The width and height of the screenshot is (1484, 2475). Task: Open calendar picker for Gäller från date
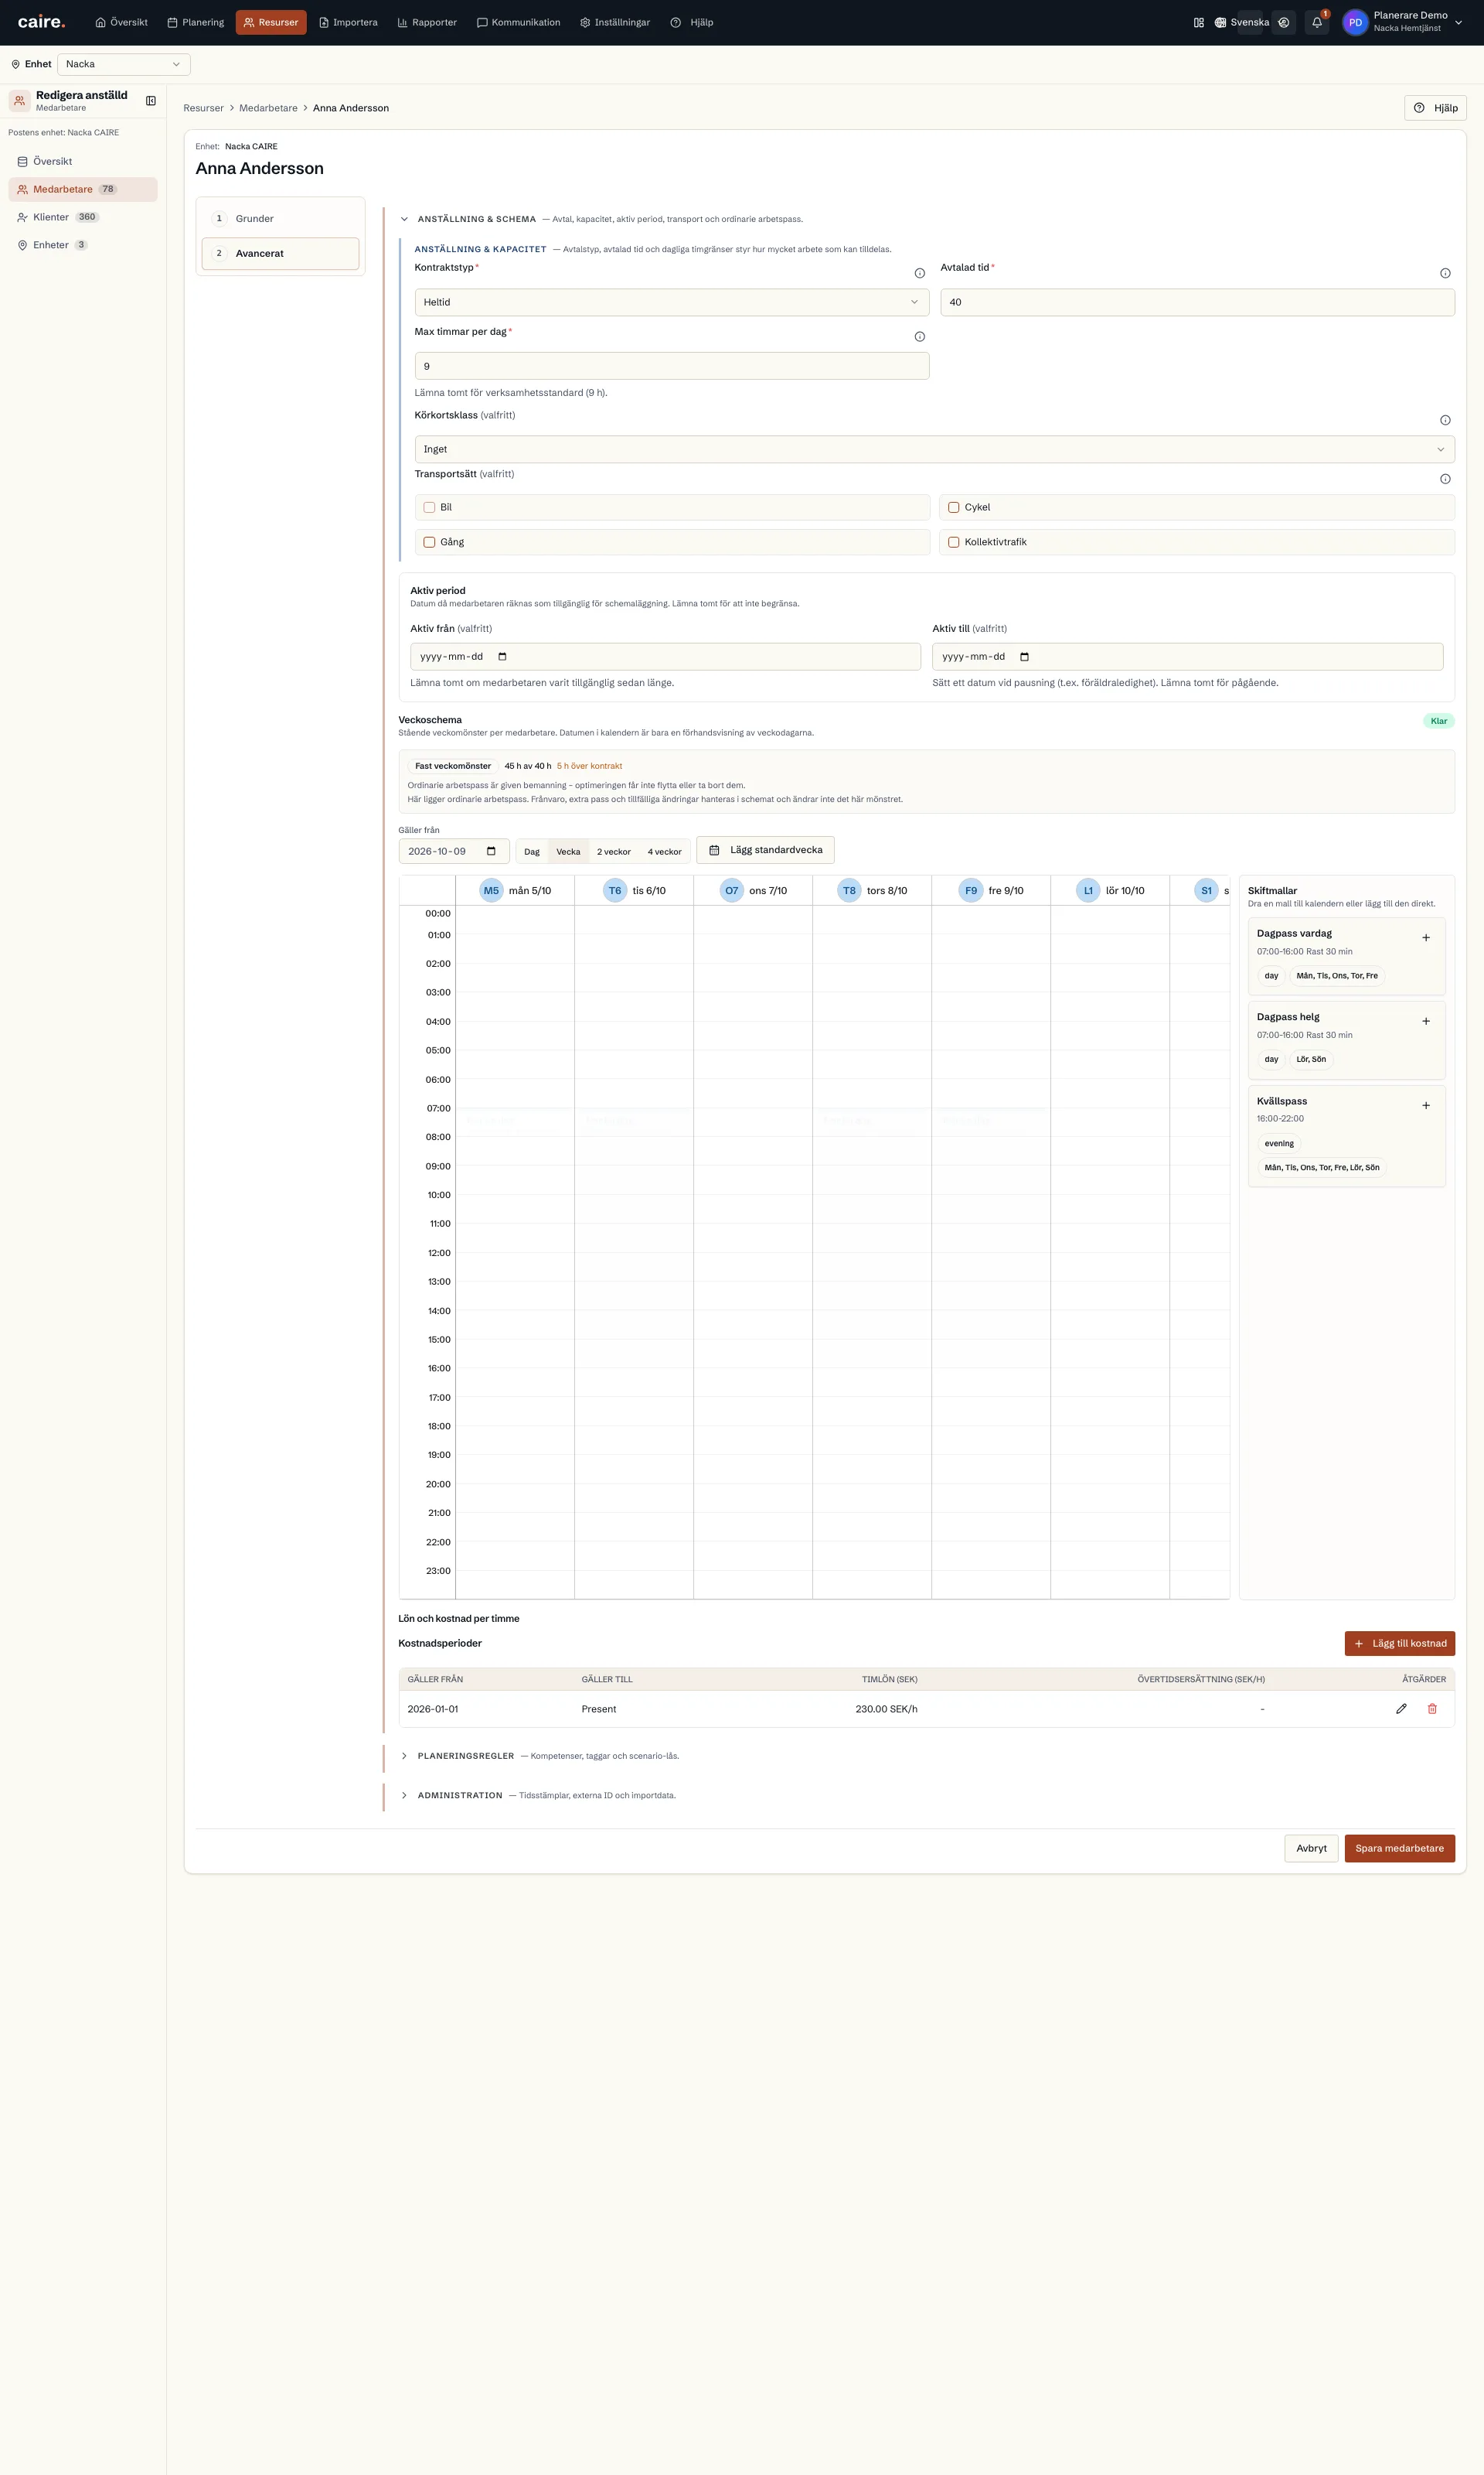(x=491, y=852)
